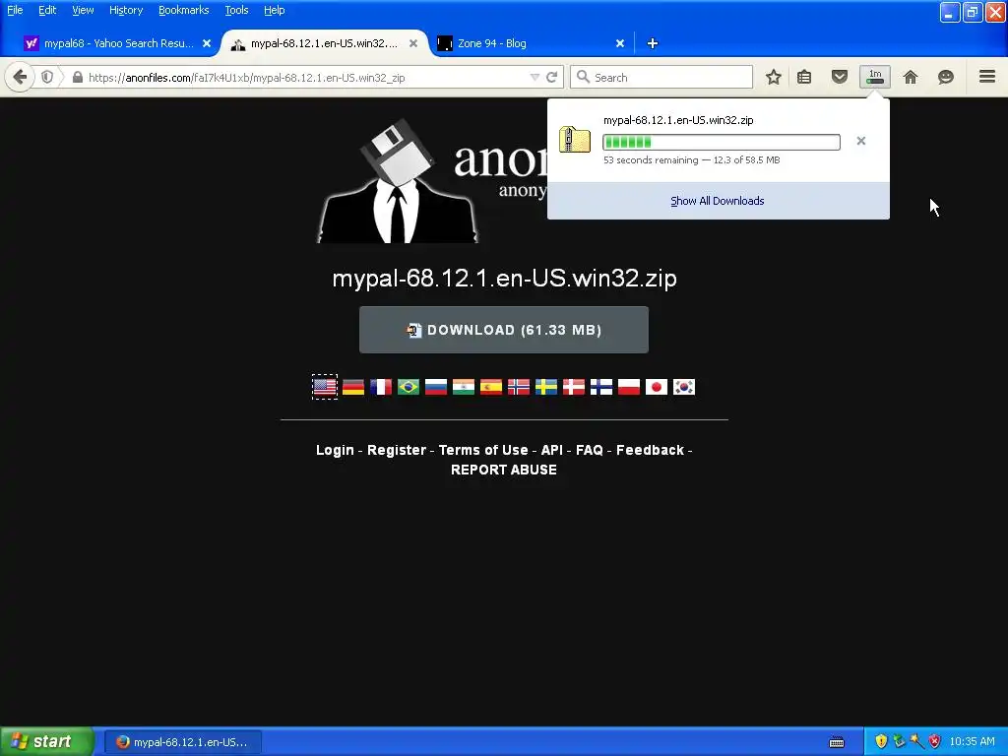Image resolution: width=1008 pixels, height=756 pixels.
Task: Close the Yahoo Search Results tab
Action: point(207,43)
